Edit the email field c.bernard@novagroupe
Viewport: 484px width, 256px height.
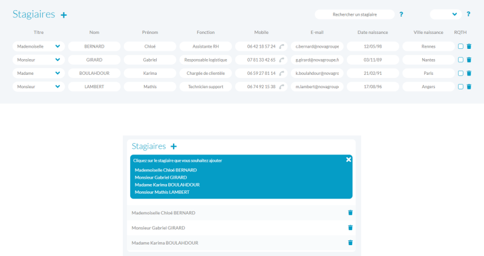pyautogui.click(x=317, y=46)
